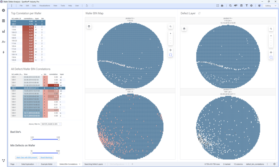Open the f(x) functions sidebar icon
Image resolution: width=279 pixels, height=167 pixels.
coord(4,42)
